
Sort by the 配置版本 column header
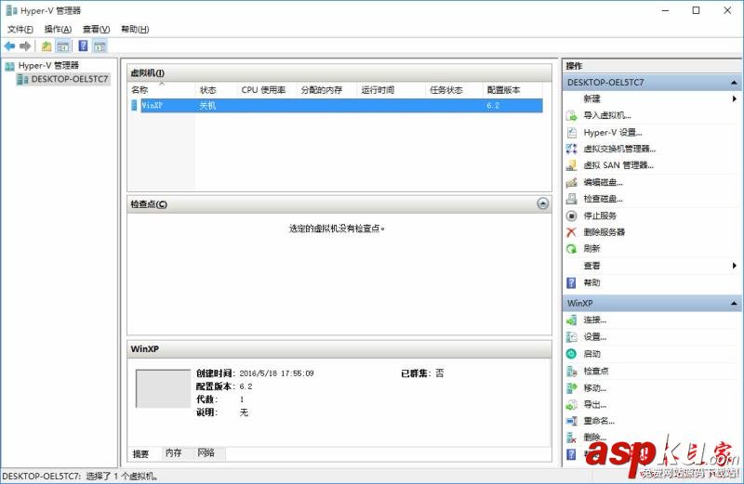click(x=512, y=89)
